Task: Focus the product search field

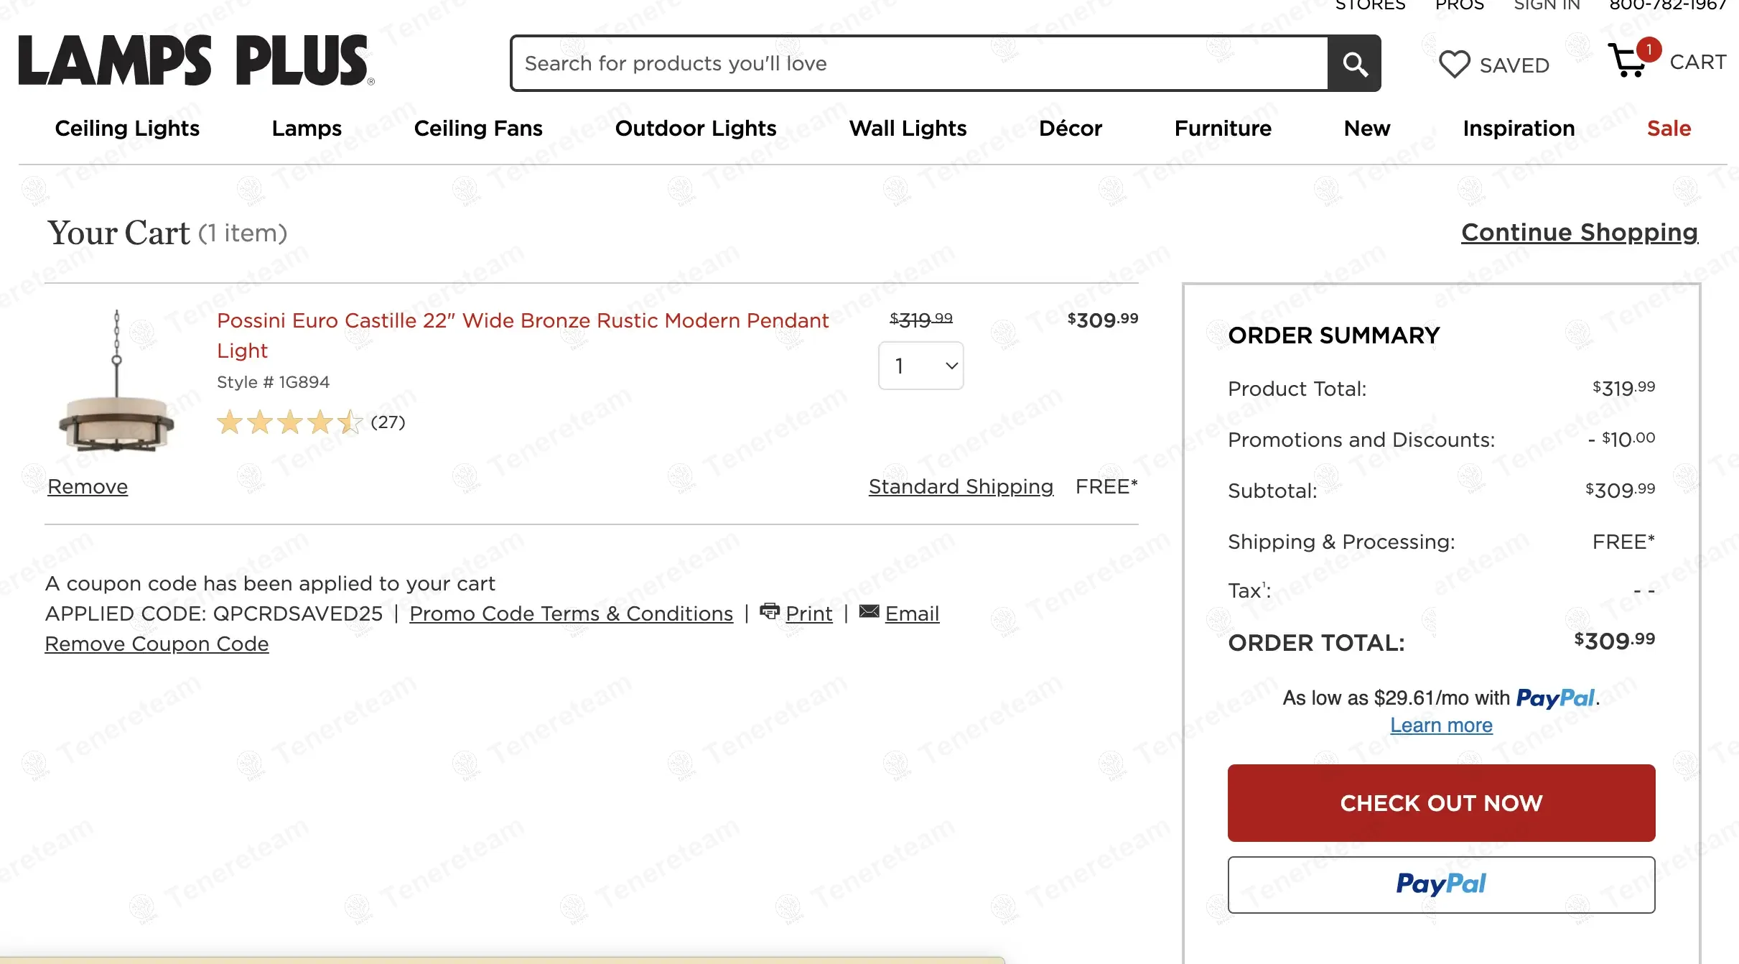Action: point(919,64)
